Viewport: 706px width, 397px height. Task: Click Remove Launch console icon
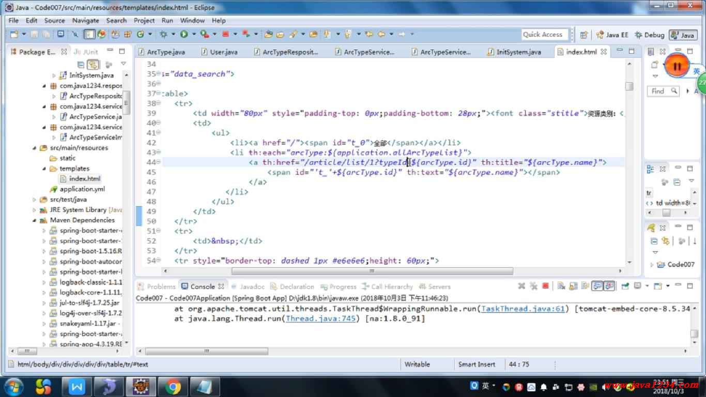click(521, 286)
